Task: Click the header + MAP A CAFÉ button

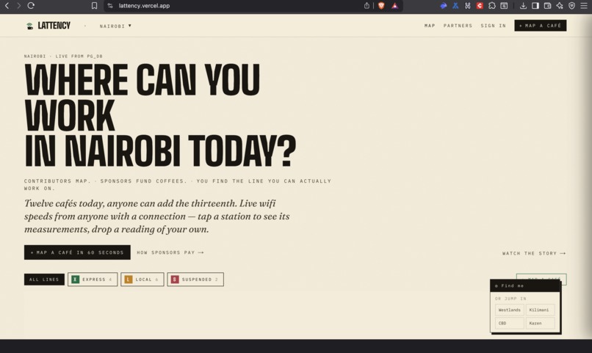Action: tap(541, 26)
